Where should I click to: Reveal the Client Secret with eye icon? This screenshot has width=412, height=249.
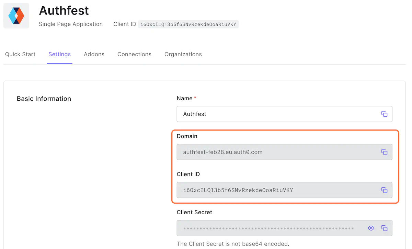click(x=371, y=228)
